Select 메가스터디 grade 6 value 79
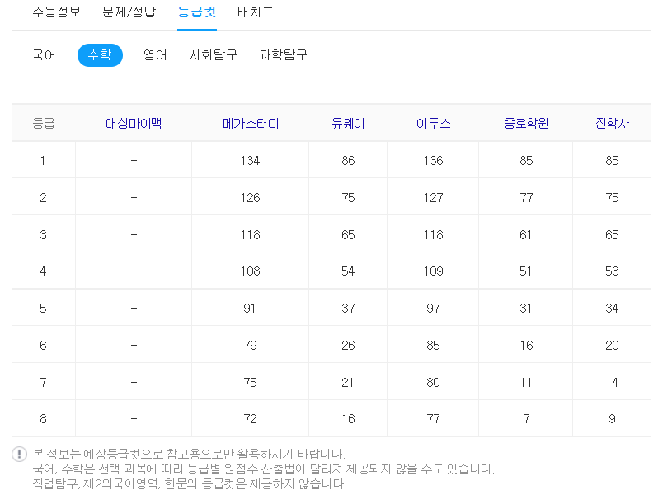Screen dimensions: 658x504 [x=250, y=346]
